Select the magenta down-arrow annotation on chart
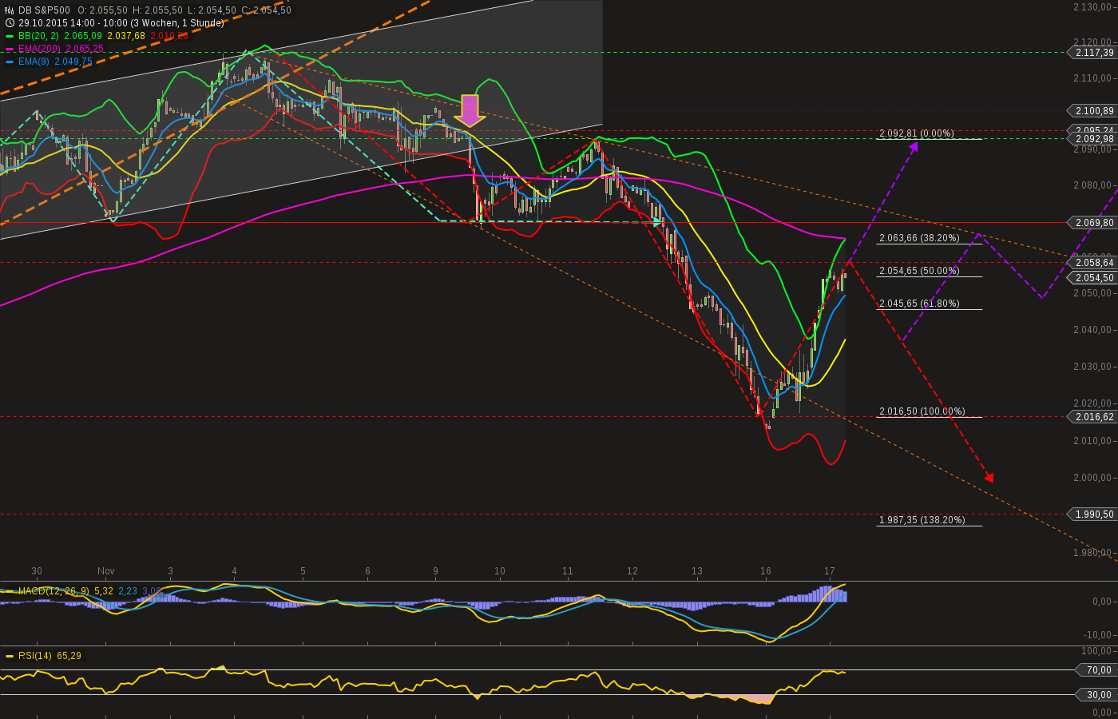The height and width of the screenshot is (719, 1118). click(470, 110)
